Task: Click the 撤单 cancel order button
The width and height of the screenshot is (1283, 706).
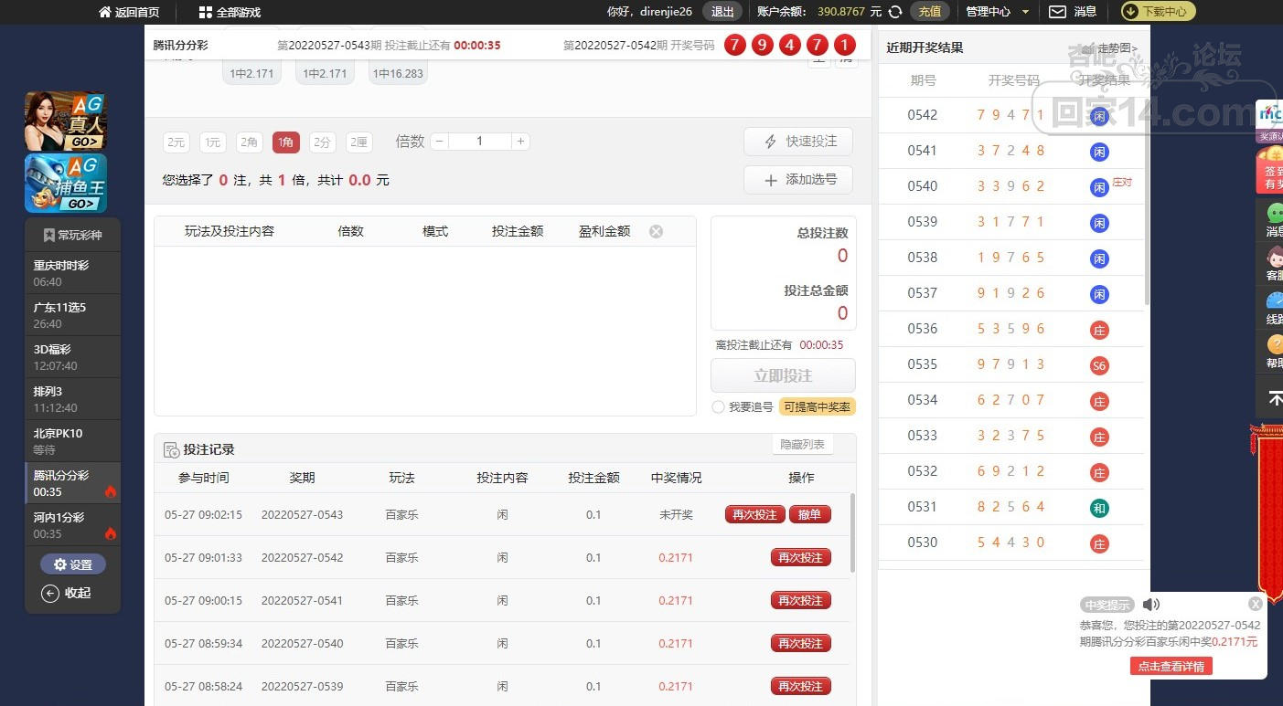Action: (809, 515)
